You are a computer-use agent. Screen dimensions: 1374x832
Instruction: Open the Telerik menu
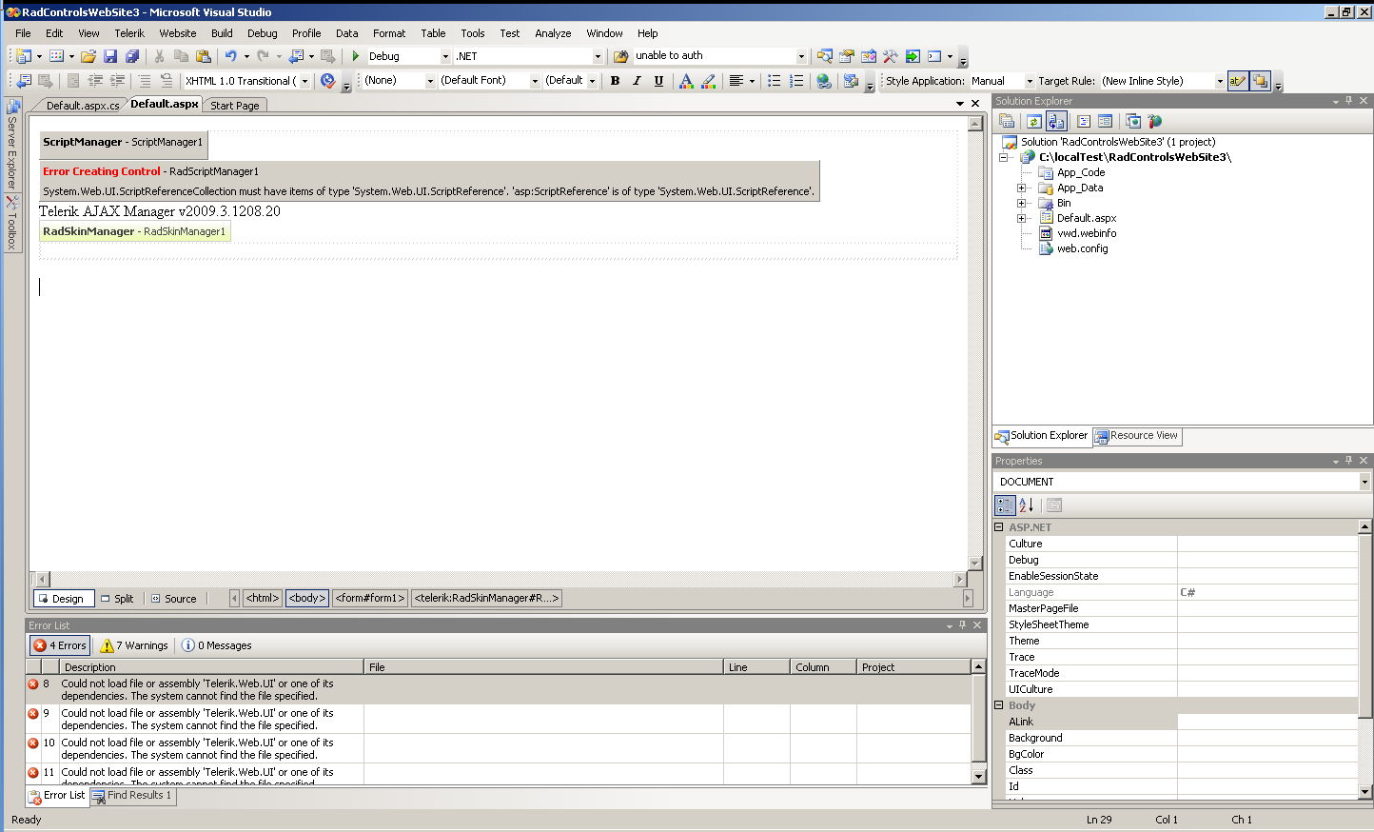tap(129, 33)
